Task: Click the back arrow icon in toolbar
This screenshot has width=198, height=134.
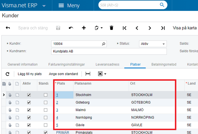Action: tap(8, 28)
